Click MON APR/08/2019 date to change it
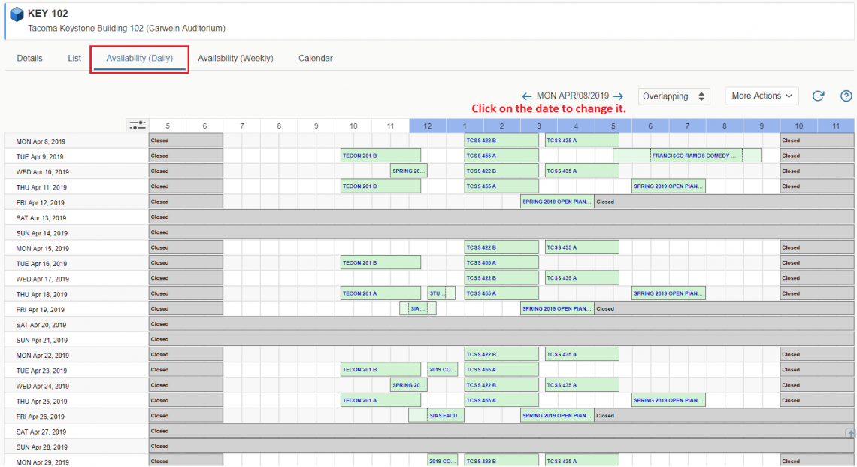The width and height of the screenshot is (857, 467). coord(572,96)
